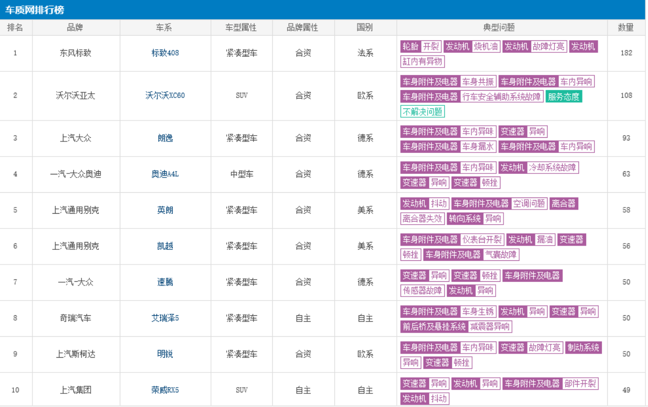Click the 车身漏水 issue tag
648x407 pixels.
478,147
